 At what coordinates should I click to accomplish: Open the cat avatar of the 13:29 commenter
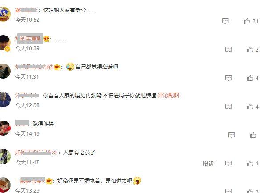[4, 185]
